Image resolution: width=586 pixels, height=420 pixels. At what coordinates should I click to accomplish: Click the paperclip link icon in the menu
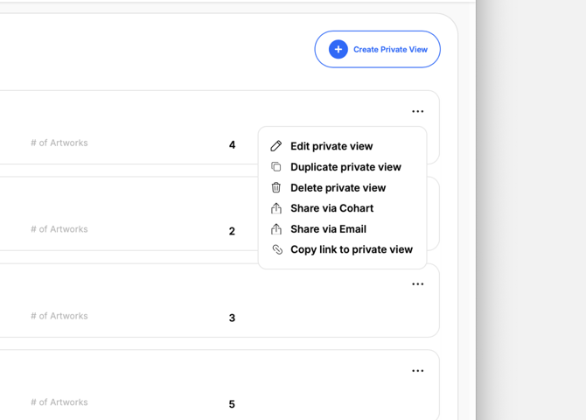click(277, 249)
